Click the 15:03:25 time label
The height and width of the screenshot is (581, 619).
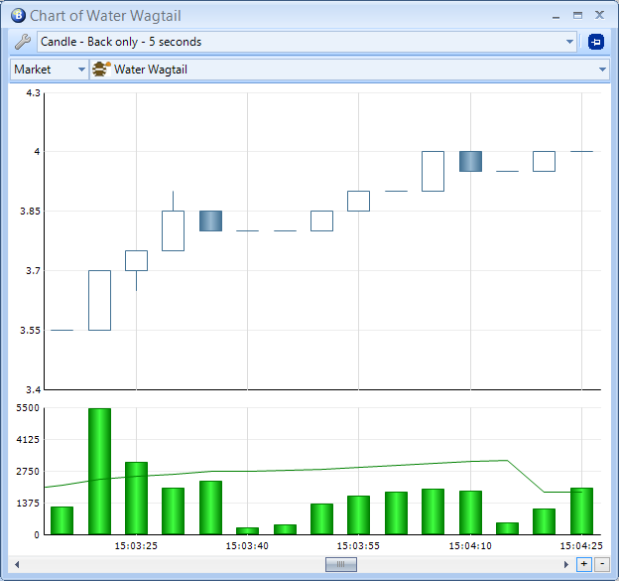136,546
